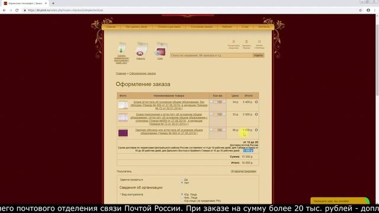This screenshot has height=213, width=379.
Task: Click the highlighted delivery price value
Action: (248, 151)
